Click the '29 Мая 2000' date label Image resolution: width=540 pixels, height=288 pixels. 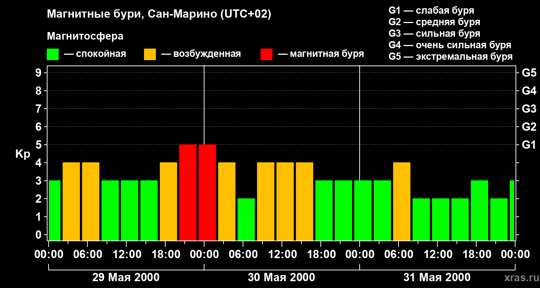[126, 277]
